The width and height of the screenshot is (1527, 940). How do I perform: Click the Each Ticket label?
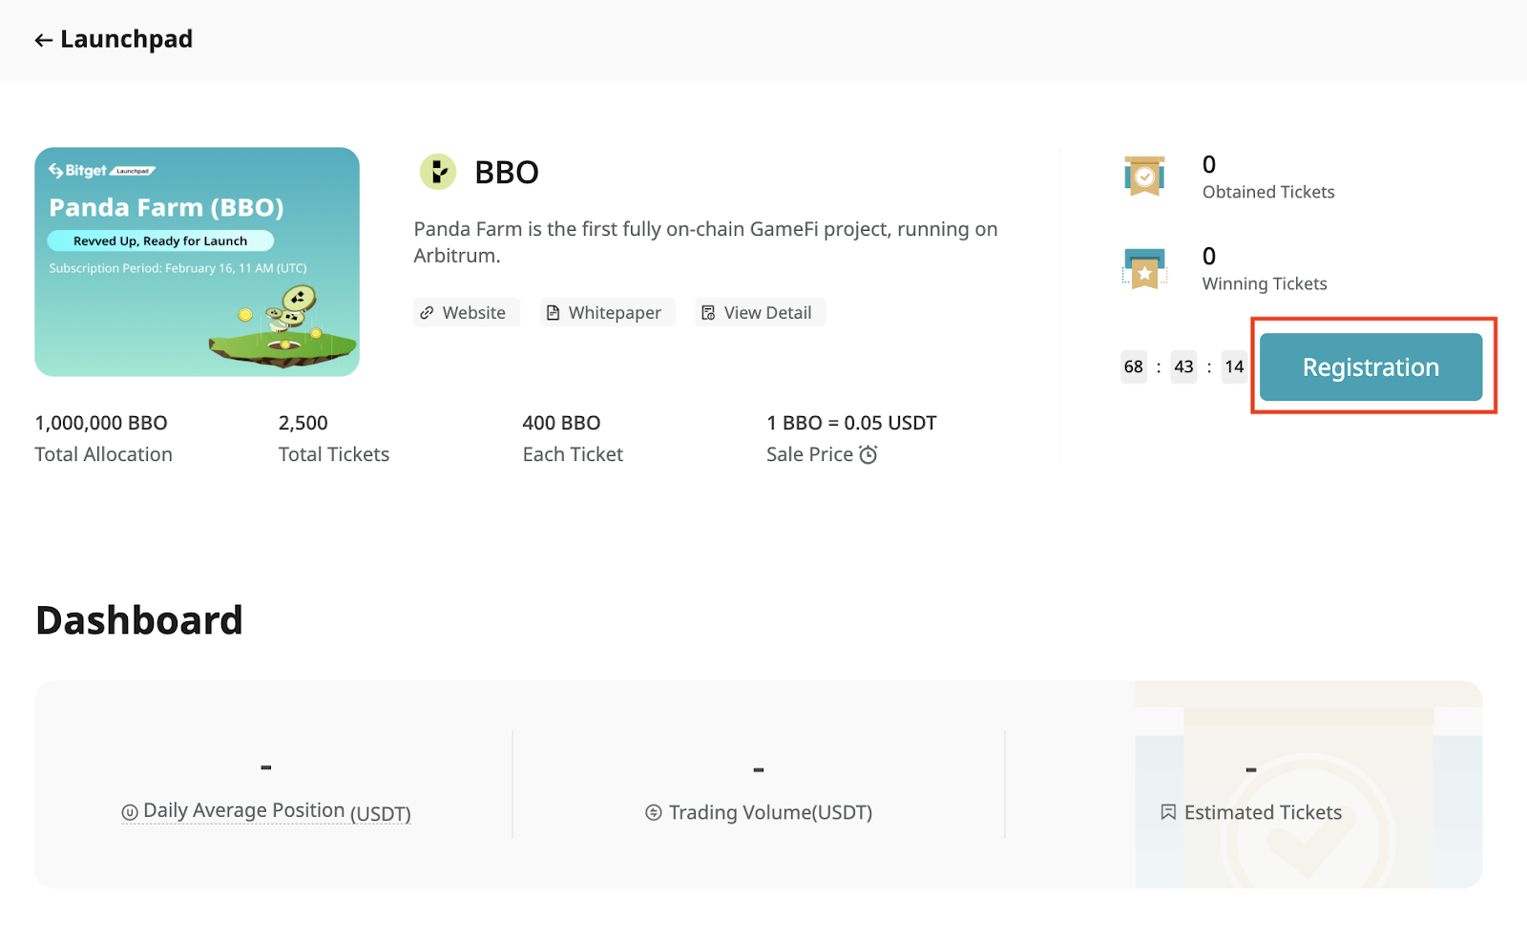click(x=573, y=454)
